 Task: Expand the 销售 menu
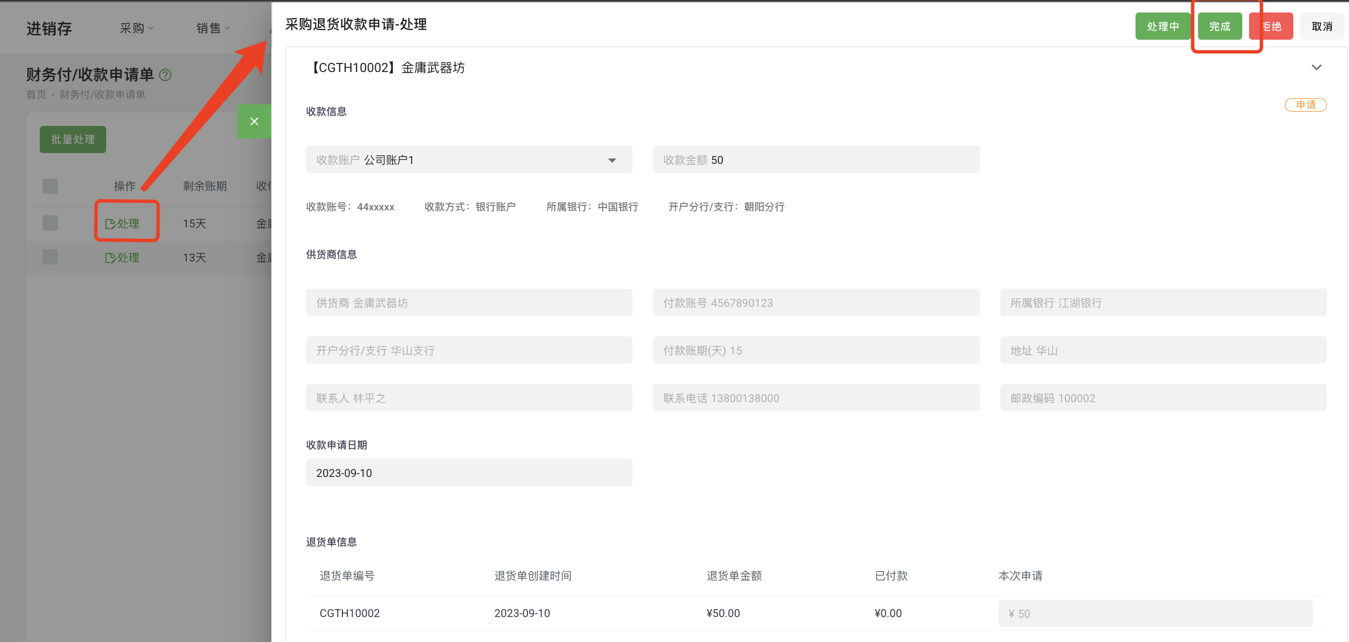pyautogui.click(x=213, y=27)
